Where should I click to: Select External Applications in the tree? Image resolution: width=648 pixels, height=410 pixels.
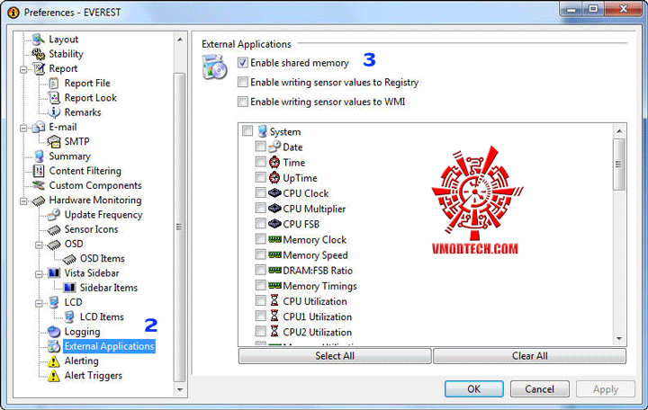tap(109, 346)
